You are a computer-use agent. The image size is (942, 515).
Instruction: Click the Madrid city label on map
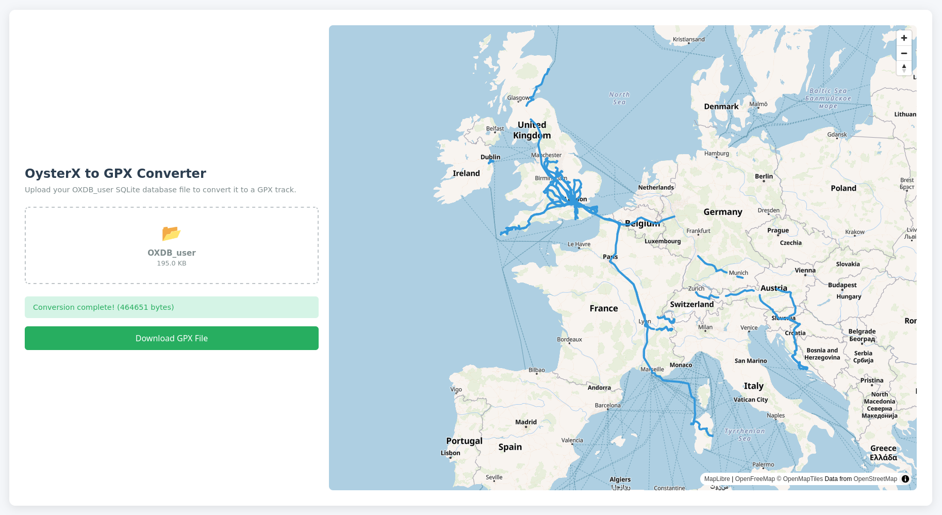[x=526, y=422]
